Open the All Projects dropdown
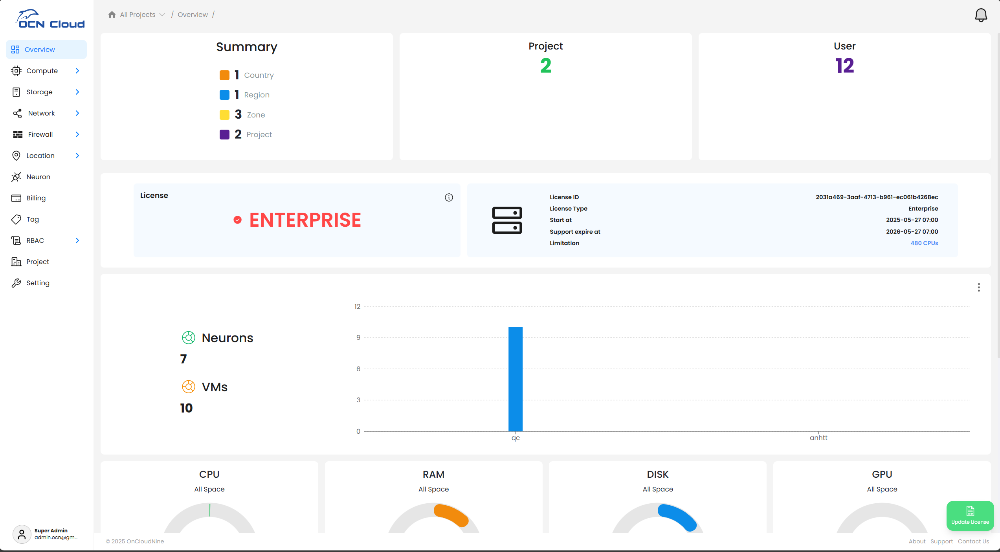Image resolution: width=1000 pixels, height=552 pixels. tap(142, 15)
